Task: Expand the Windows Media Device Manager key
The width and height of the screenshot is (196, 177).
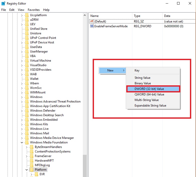Action: coord(22,138)
